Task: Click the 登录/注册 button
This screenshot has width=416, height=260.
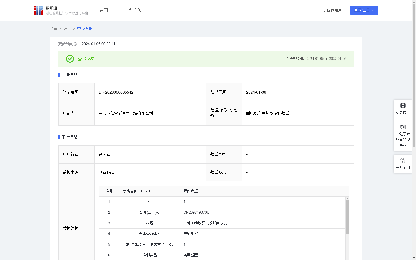Action: pyautogui.click(x=364, y=10)
